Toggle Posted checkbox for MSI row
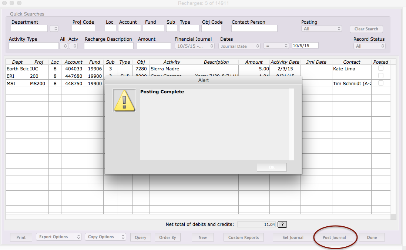Viewport: 406px width, 250px height. click(380, 83)
